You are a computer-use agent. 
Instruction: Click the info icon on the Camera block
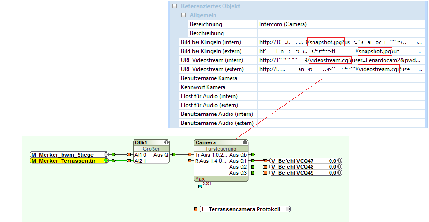pos(245,142)
